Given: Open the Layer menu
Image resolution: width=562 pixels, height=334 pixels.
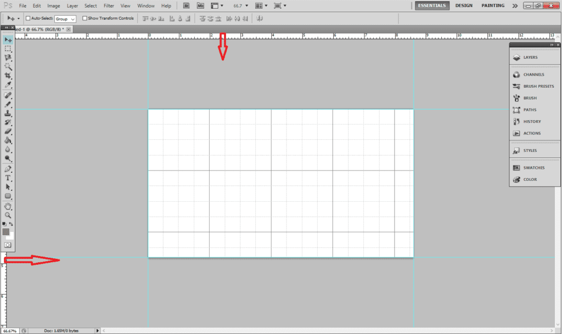Looking at the screenshot, I should tap(72, 5).
